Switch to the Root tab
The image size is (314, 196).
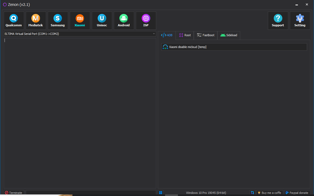(185, 35)
